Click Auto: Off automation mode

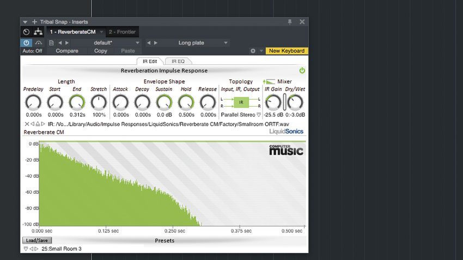tap(33, 51)
